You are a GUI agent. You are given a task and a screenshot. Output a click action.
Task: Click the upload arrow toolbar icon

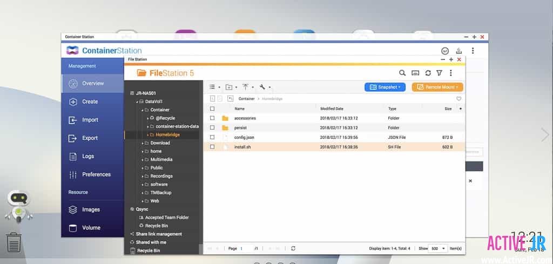pos(245,87)
